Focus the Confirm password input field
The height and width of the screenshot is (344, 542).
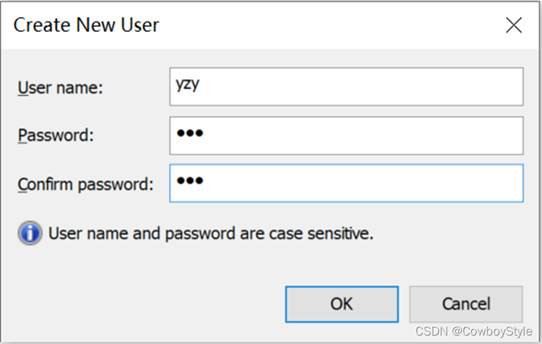pyautogui.click(x=346, y=183)
